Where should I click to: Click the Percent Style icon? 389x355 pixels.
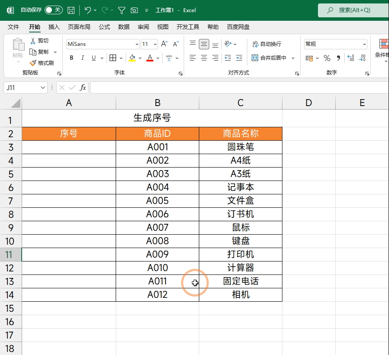coord(327,58)
